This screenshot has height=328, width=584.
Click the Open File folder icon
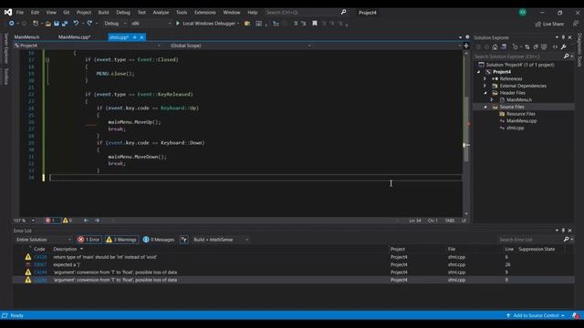coord(48,24)
